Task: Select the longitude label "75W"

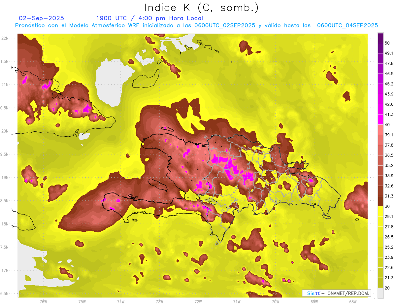Action: pyautogui.click(x=82, y=301)
